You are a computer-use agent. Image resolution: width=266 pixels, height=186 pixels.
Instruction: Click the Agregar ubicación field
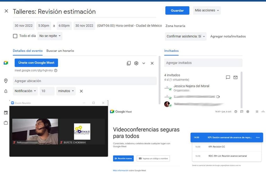(x=85, y=81)
